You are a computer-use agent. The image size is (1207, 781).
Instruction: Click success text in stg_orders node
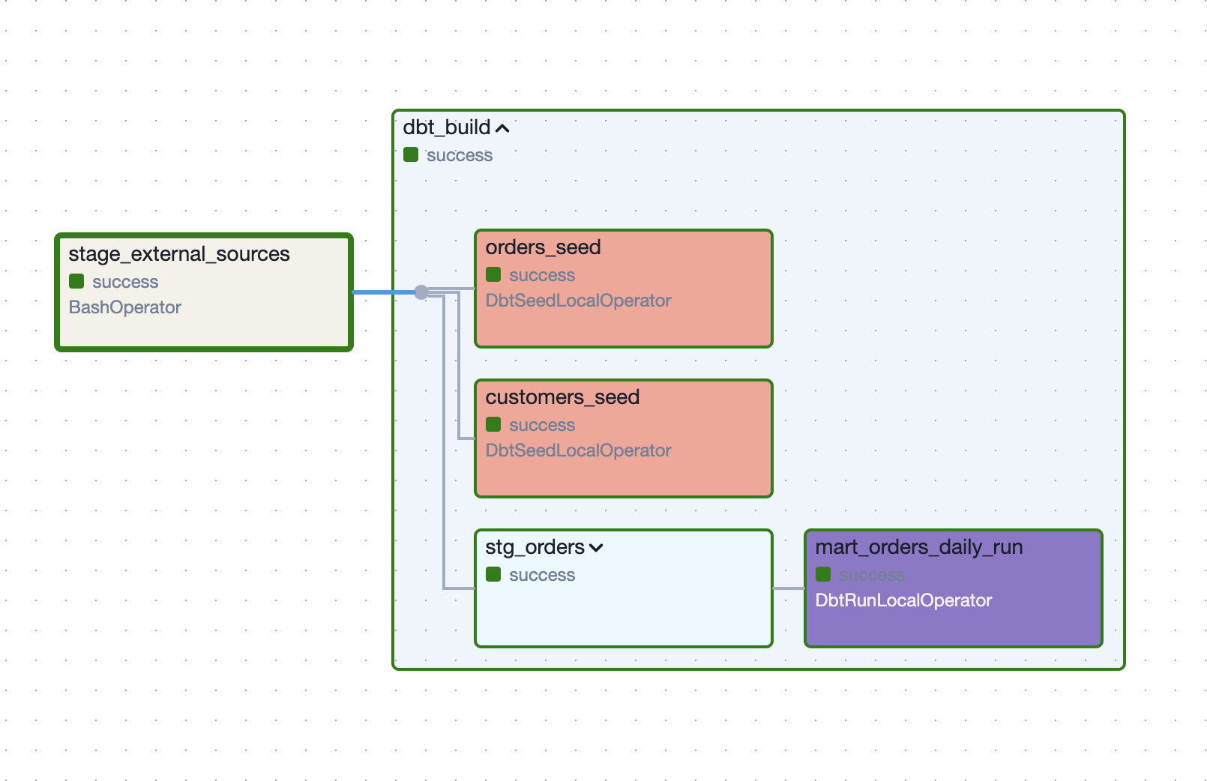click(542, 575)
